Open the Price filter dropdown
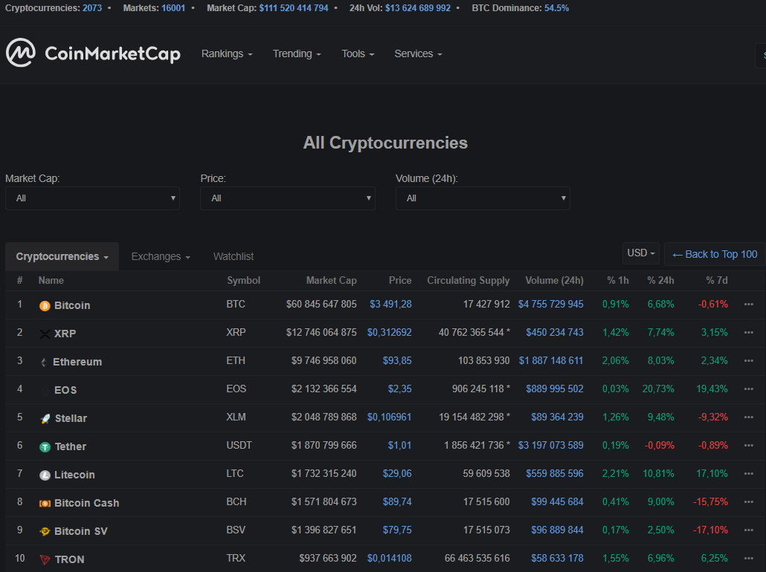Screen dimensions: 766x572 pos(288,198)
